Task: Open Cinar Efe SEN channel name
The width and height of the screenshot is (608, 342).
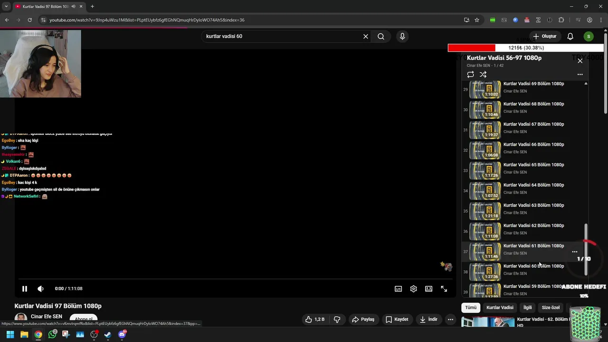Action: click(x=47, y=317)
